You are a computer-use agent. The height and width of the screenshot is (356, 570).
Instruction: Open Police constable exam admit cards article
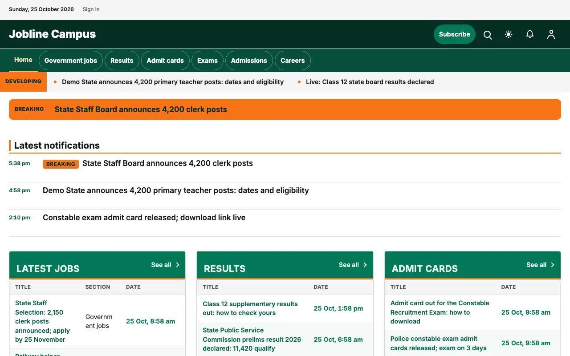(x=439, y=344)
